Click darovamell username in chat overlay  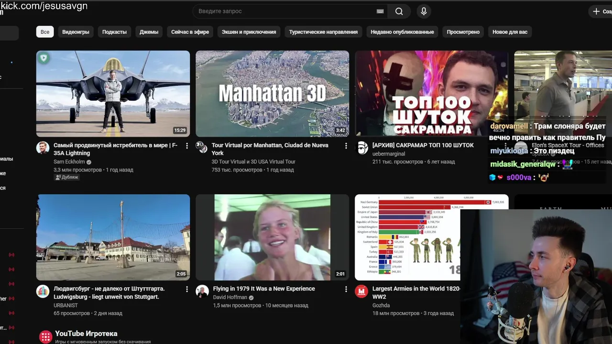509,127
